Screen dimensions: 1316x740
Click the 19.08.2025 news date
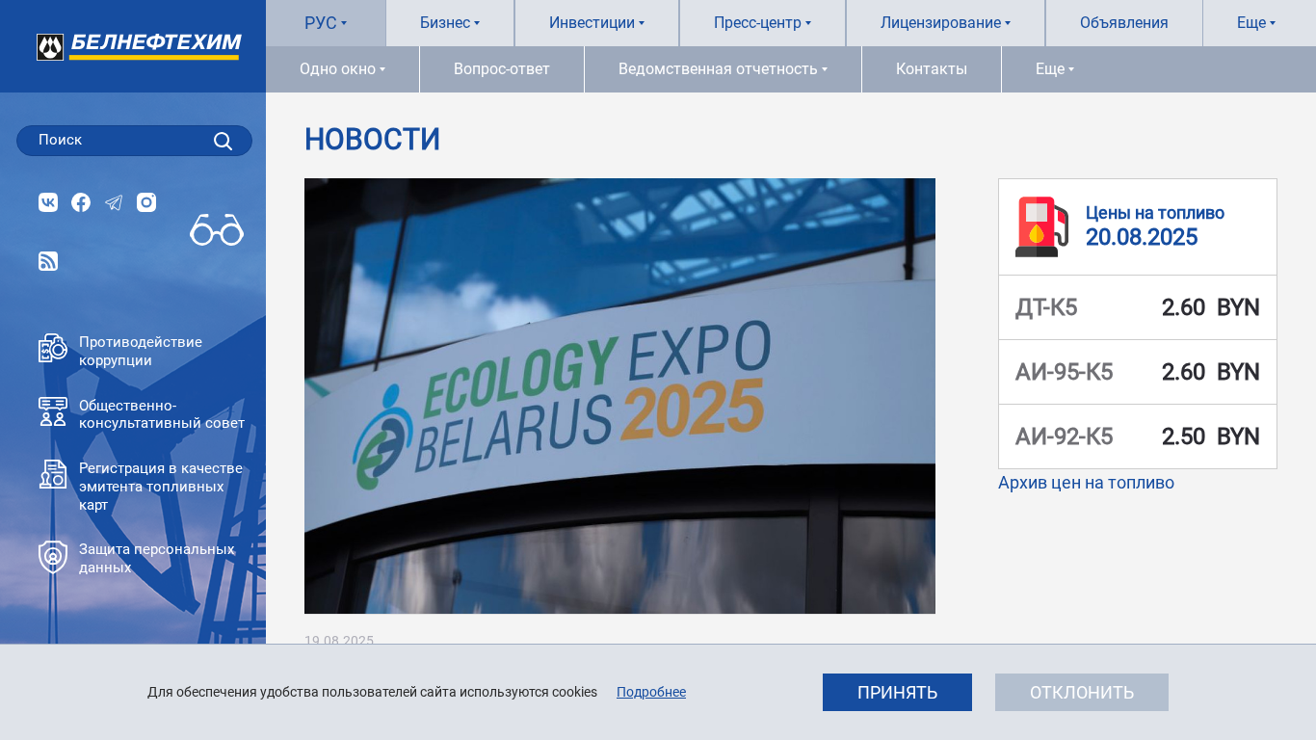(x=339, y=640)
